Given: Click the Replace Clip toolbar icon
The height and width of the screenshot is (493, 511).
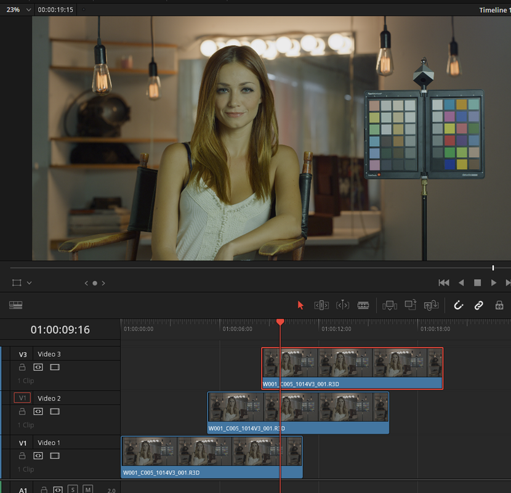Looking at the screenshot, I should [x=431, y=306].
